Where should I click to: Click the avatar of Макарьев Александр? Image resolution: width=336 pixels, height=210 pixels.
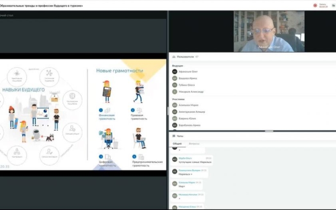click(175, 91)
